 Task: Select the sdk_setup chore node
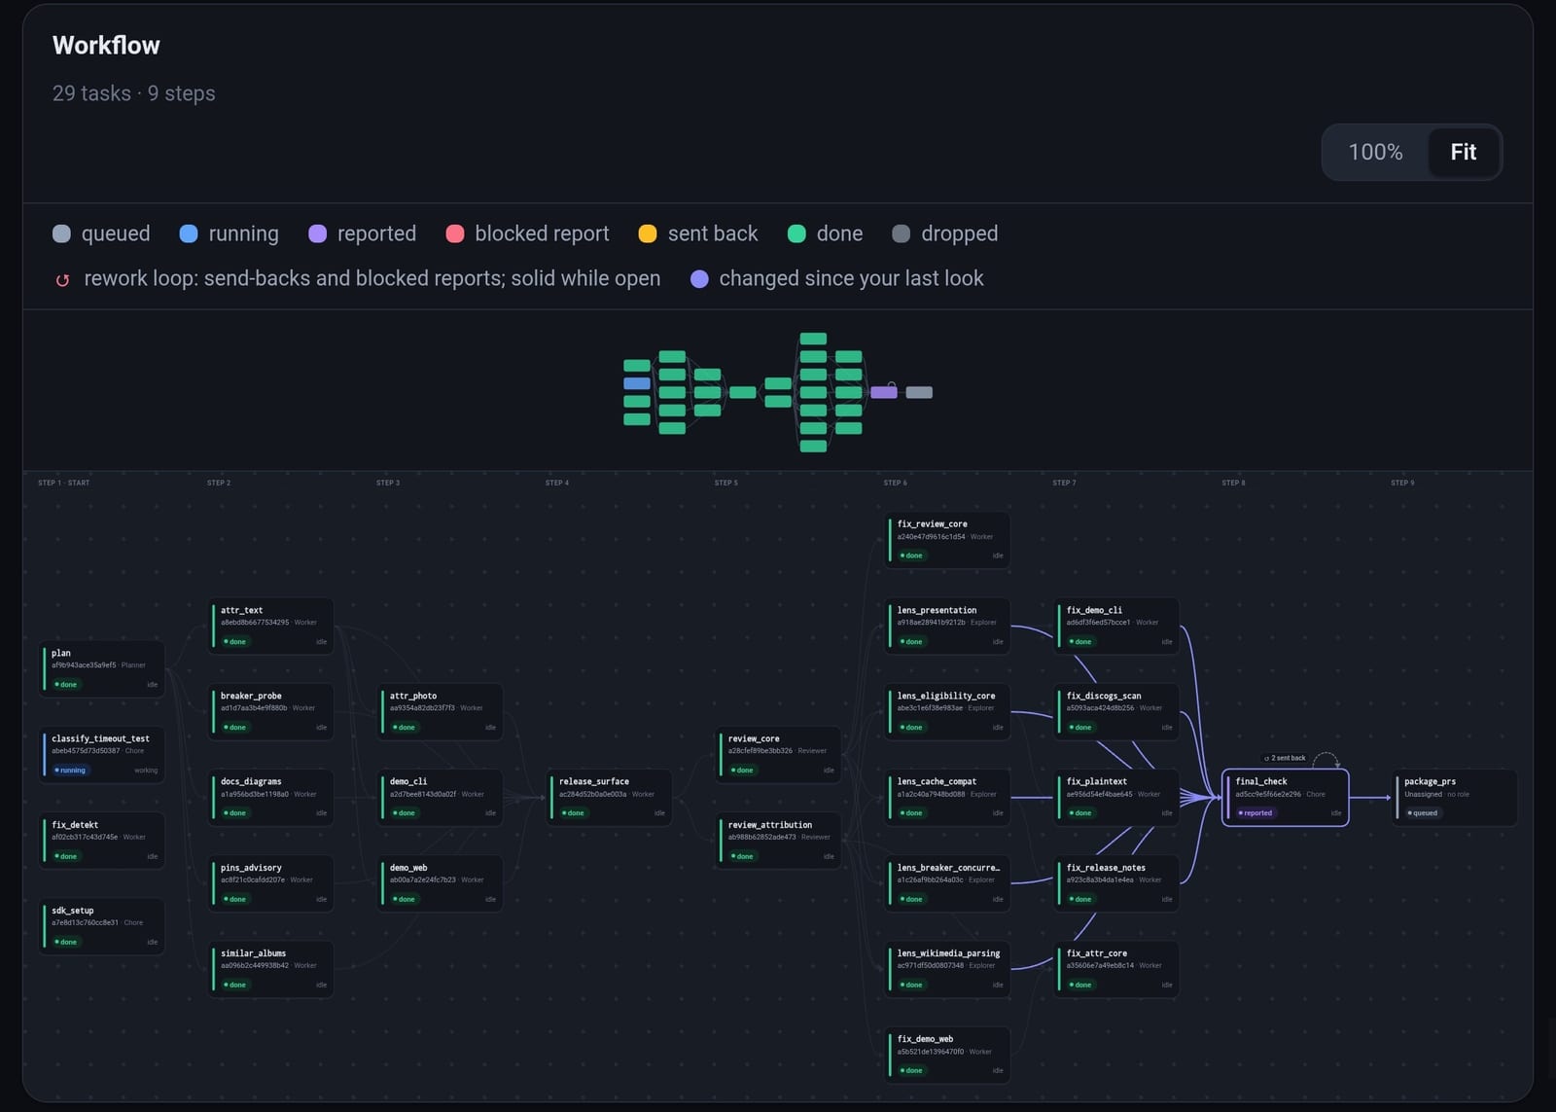click(102, 926)
